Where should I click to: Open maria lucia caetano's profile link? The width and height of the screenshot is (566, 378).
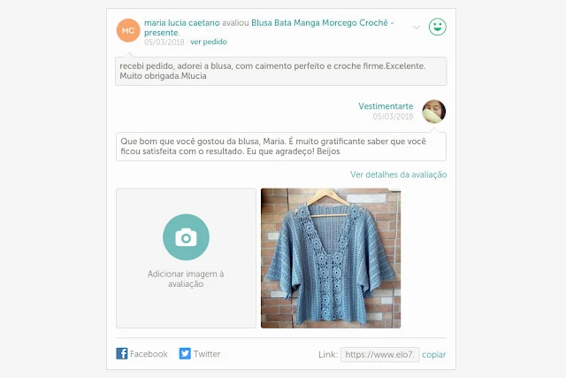(x=182, y=23)
